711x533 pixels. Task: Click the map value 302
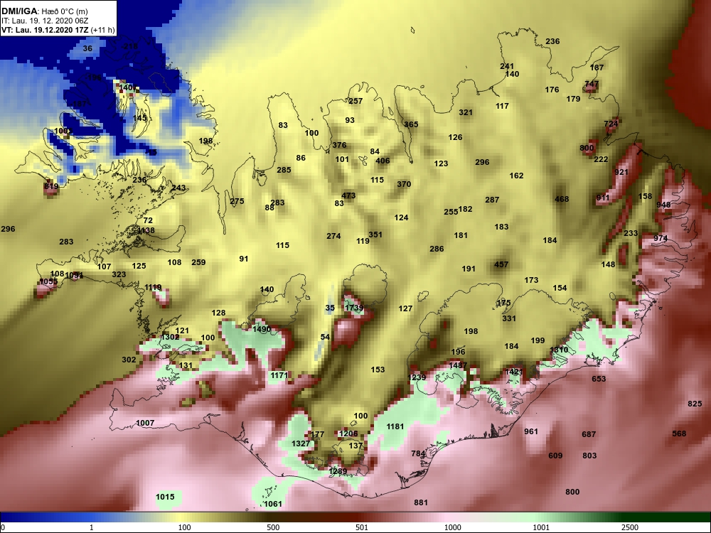coord(129,360)
